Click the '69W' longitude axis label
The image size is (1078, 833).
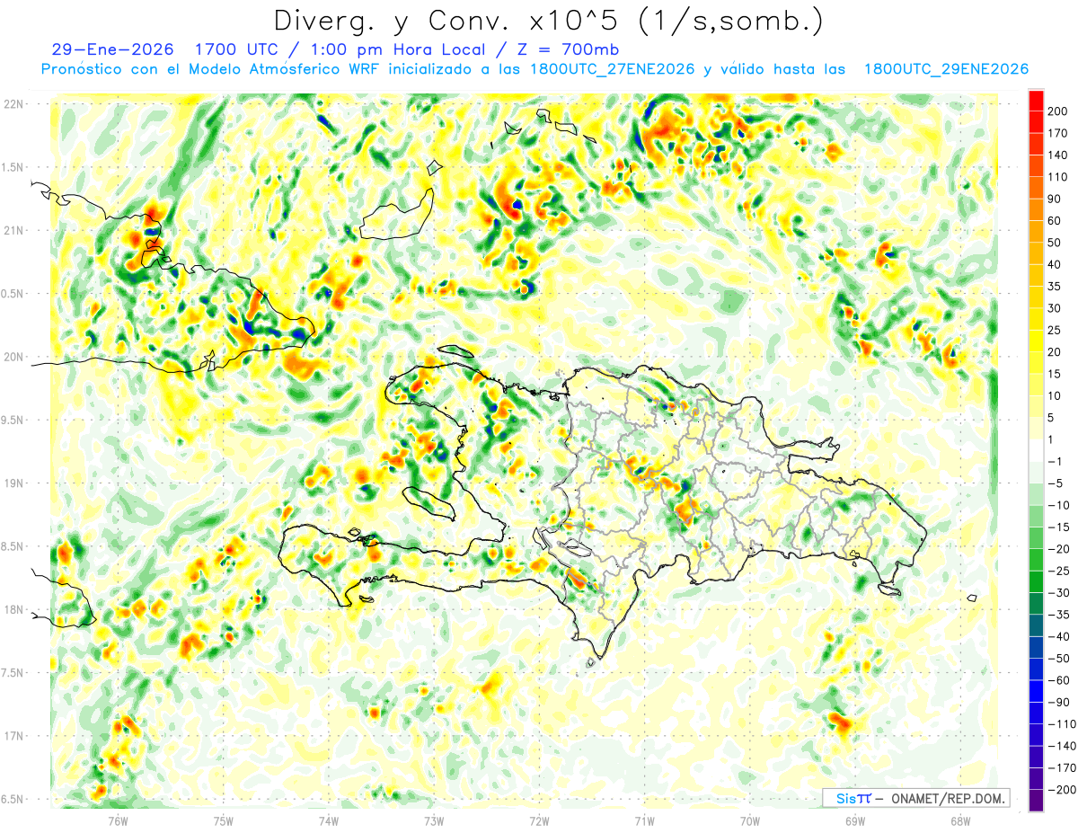854,820
